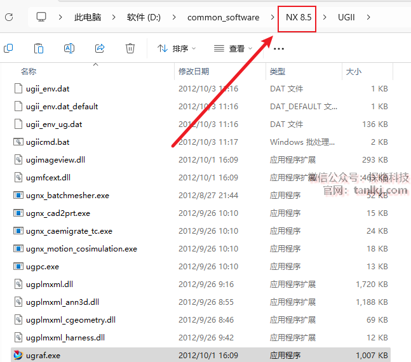Expand chevron after UGII
This screenshot has width=411, height=362.
point(368,17)
